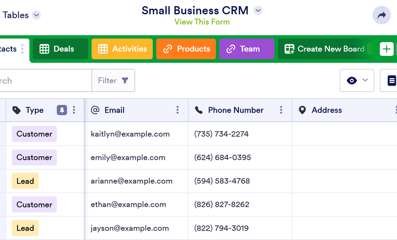Click the Tables label
The image size is (397, 240).
point(16,15)
